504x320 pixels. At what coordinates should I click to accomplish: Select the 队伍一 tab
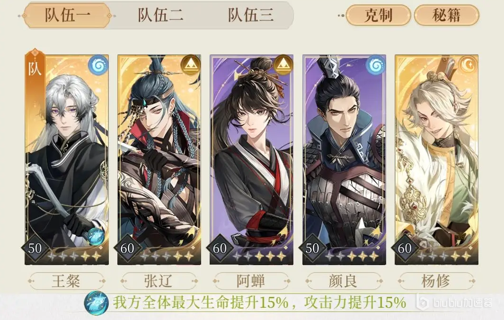[68, 15]
